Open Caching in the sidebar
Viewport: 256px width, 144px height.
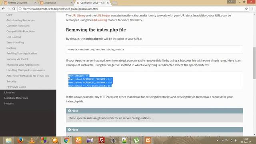(11, 48)
